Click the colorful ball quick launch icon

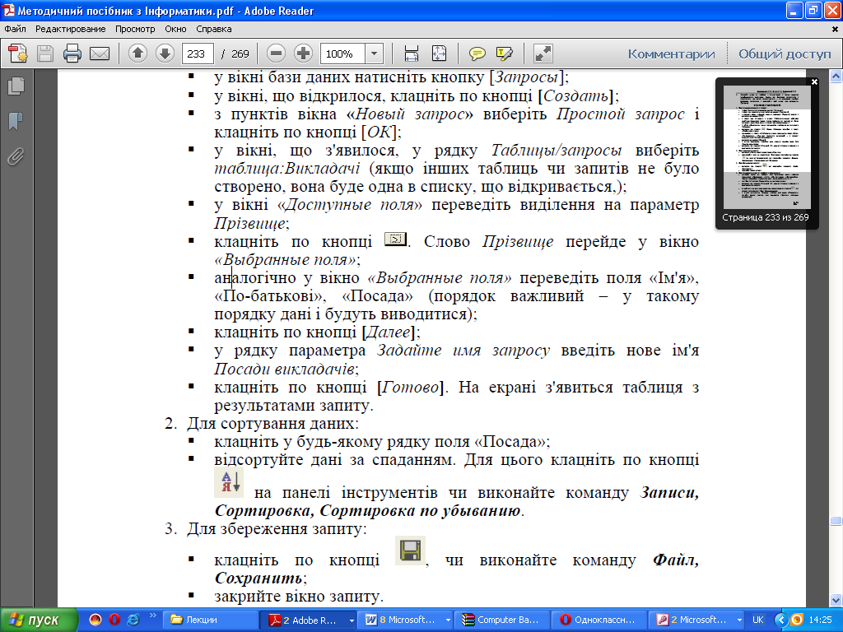[x=95, y=620]
